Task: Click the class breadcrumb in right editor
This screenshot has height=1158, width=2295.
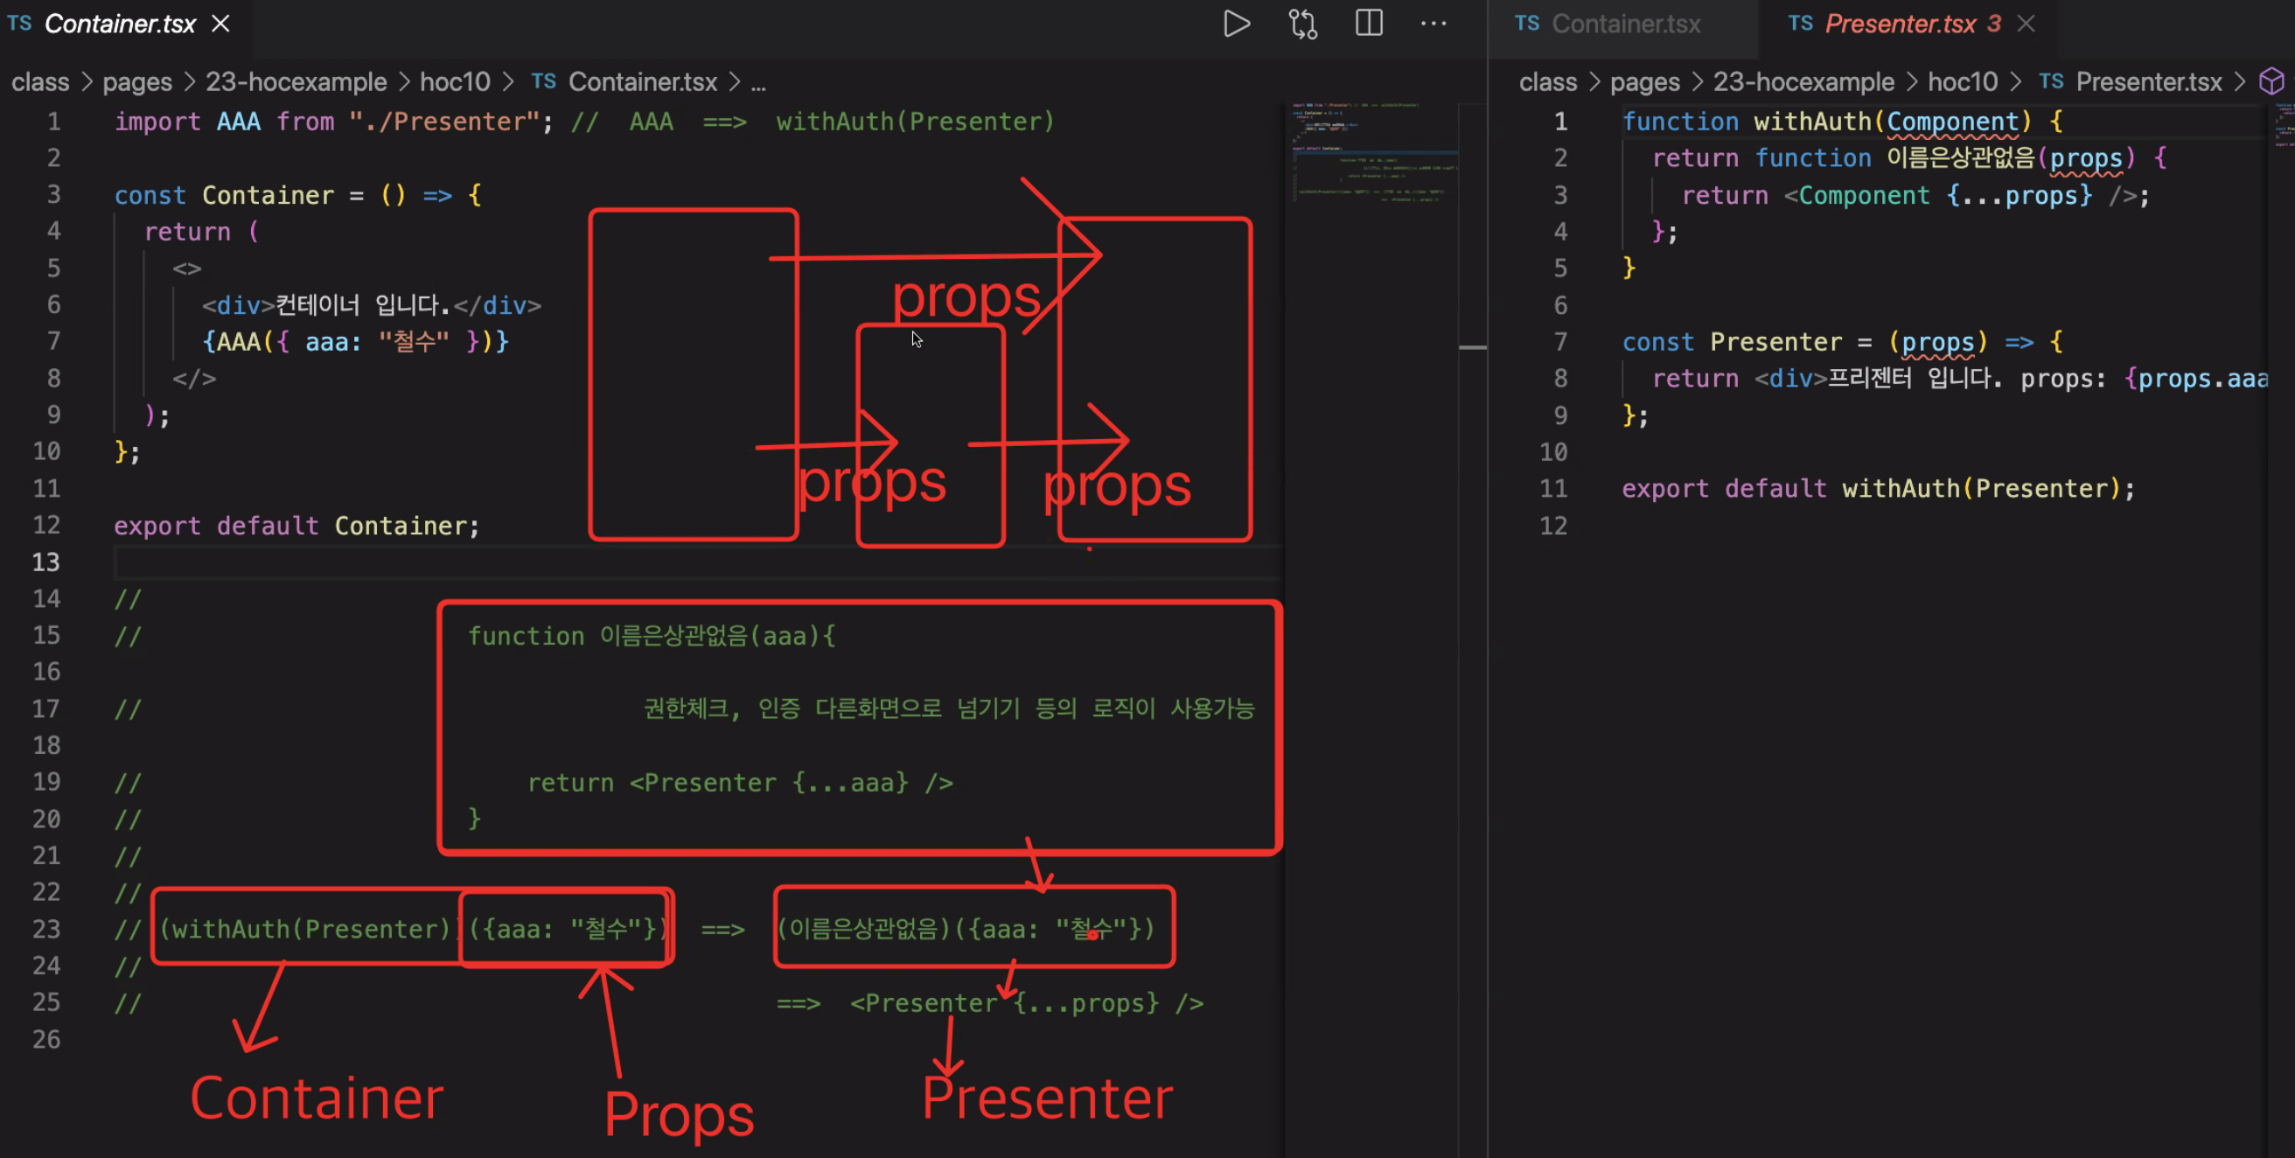Action: [1546, 82]
